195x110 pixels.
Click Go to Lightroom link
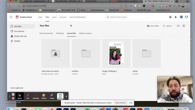(17, 88)
